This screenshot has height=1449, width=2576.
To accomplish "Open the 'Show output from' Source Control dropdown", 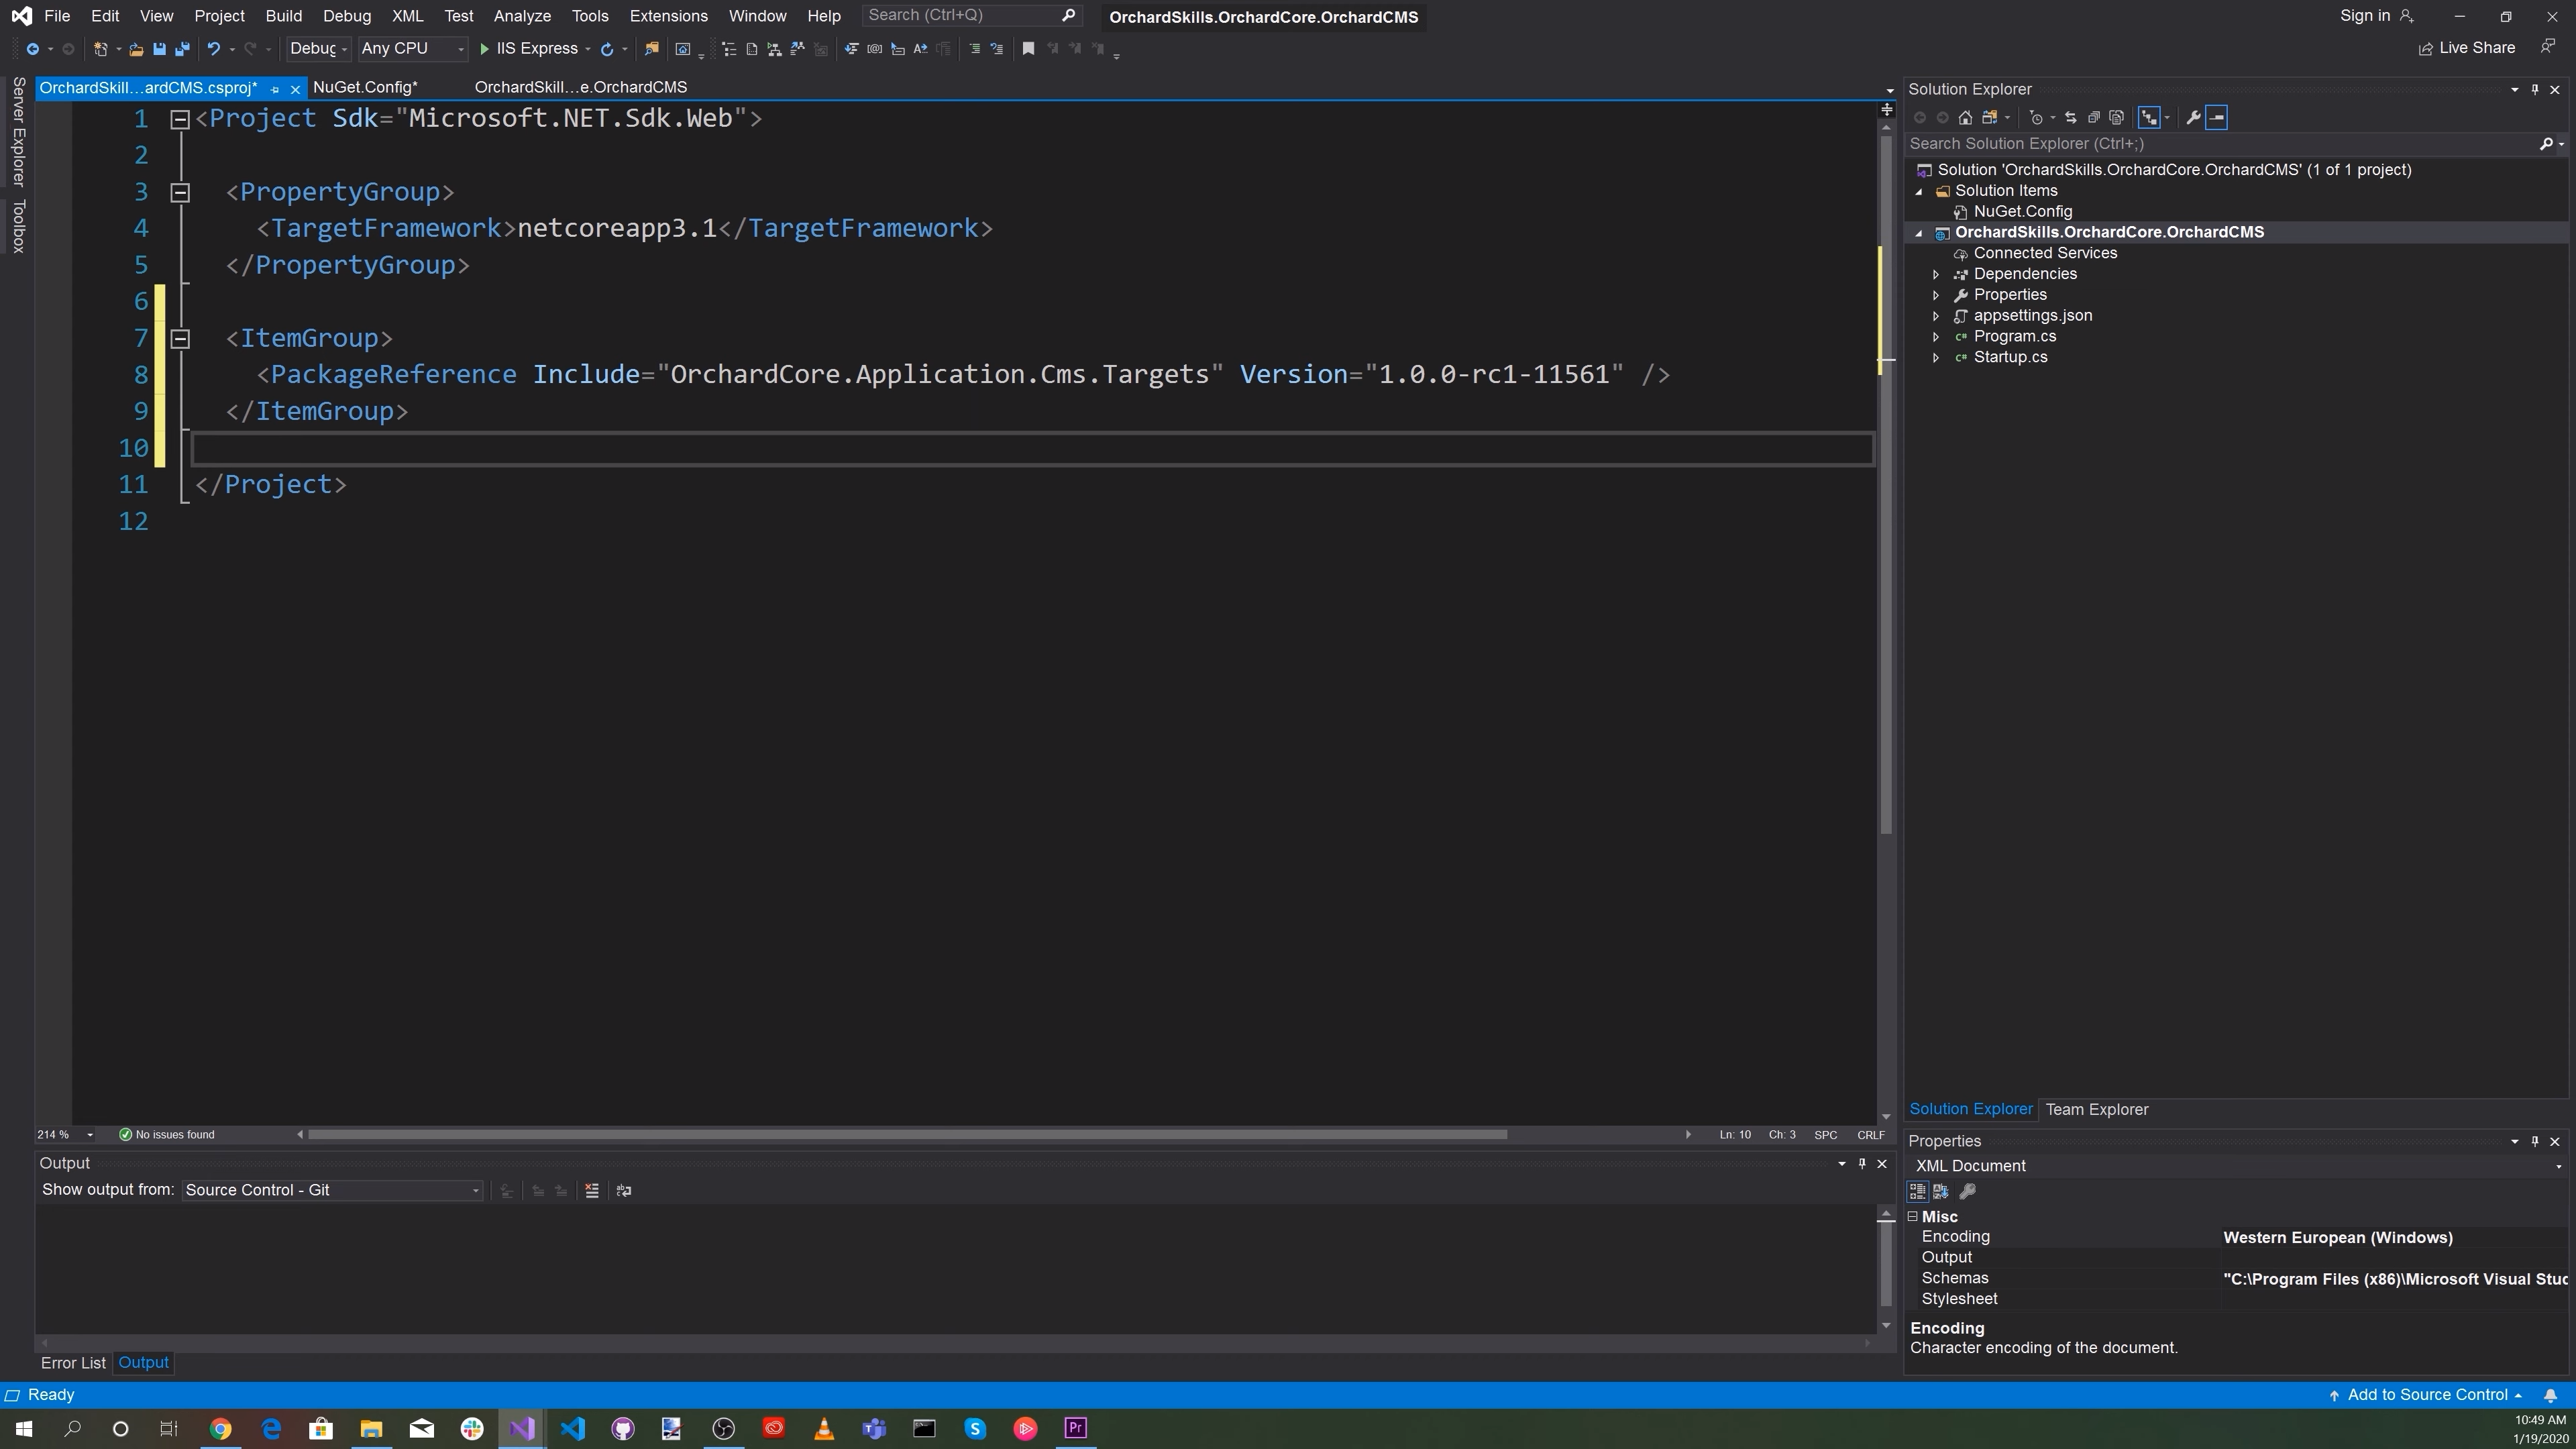I will 332,1191.
